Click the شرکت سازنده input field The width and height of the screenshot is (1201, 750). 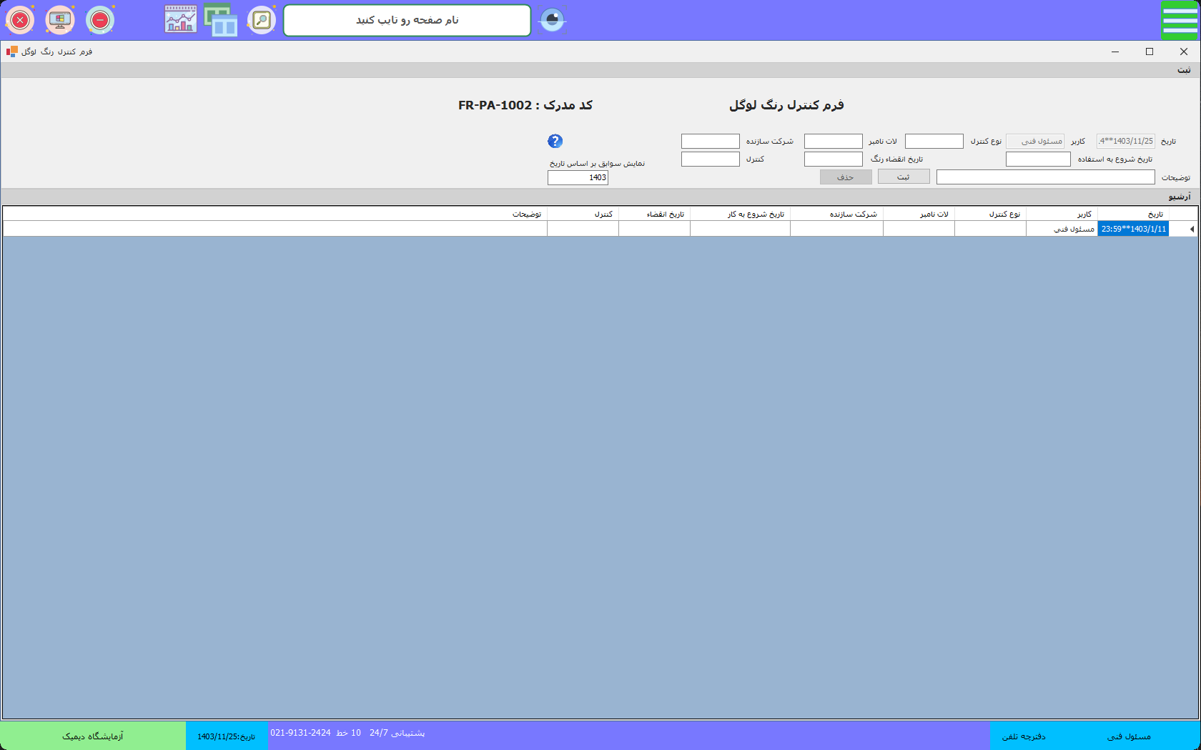tap(710, 142)
